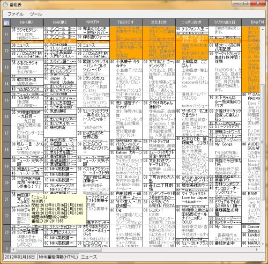This screenshot has height=264, width=268.
Task: Select the 中国語ニュース program cell
Action: coord(60,144)
